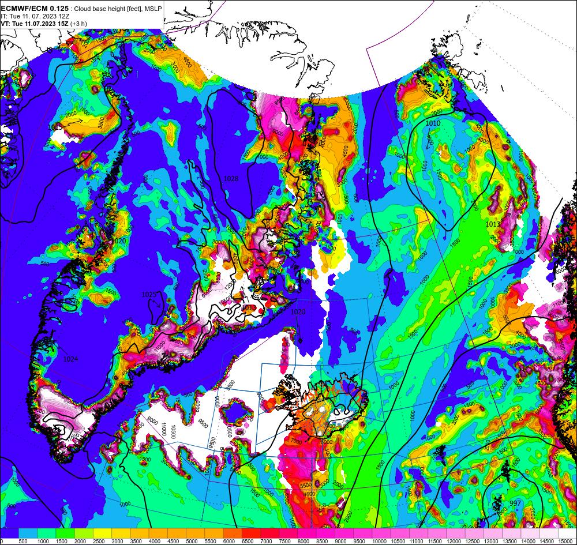Image resolution: width=577 pixels, height=545 pixels.
Task: Click the 1500–2000 ft green legend swatch
Action: (66, 533)
